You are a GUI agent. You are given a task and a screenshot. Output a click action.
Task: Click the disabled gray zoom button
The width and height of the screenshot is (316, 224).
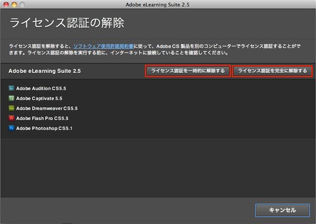[23, 5]
